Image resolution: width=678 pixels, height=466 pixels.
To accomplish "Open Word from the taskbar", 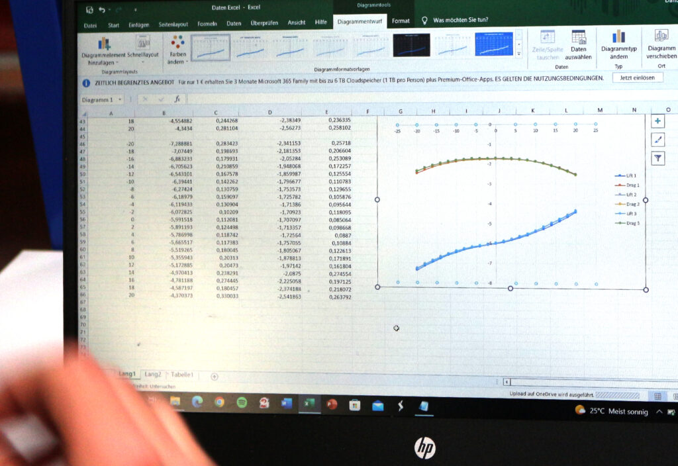I will [286, 404].
